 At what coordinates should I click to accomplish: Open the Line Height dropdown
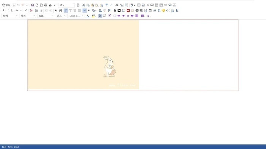[76, 16]
